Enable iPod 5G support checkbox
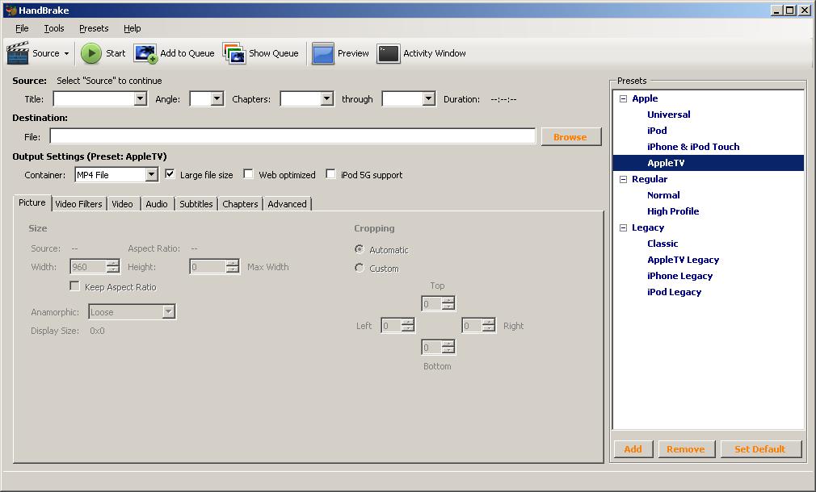 330,174
